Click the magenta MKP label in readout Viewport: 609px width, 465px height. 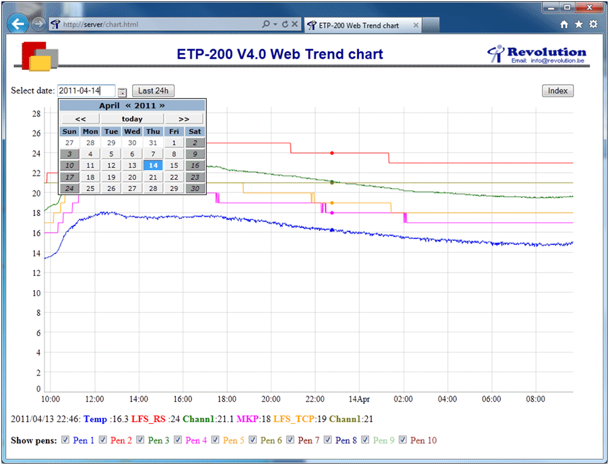[247, 419]
